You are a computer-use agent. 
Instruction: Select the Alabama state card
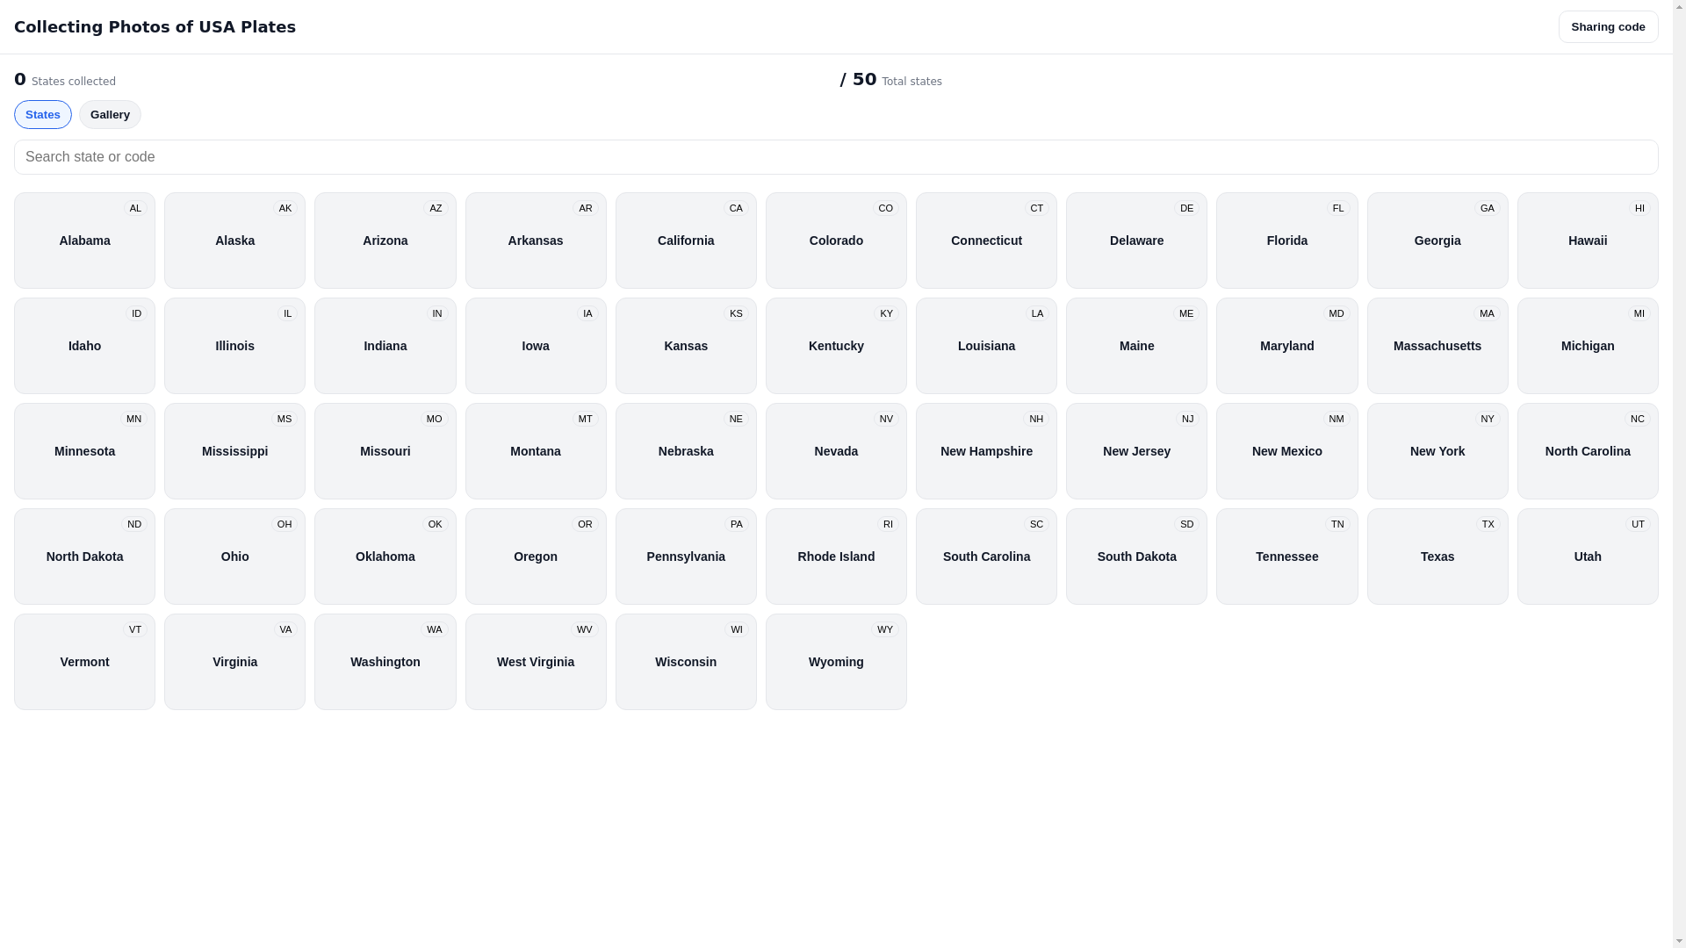84,241
